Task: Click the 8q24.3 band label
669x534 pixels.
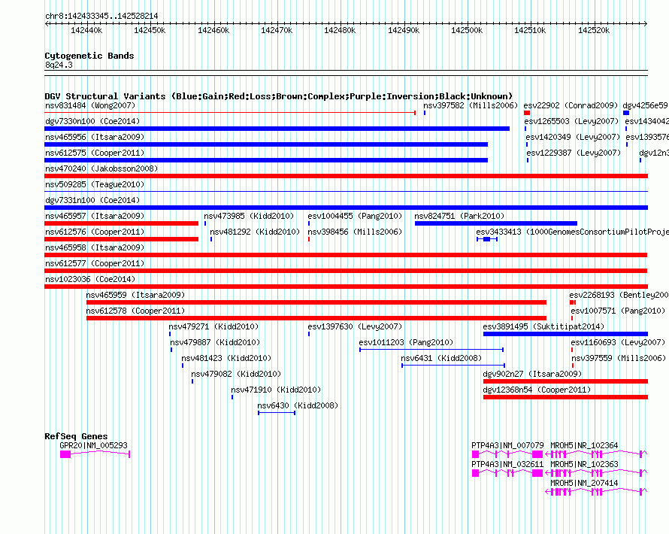Action: tap(59, 65)
